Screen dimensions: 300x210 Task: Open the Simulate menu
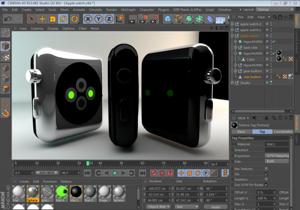(95, 10)
